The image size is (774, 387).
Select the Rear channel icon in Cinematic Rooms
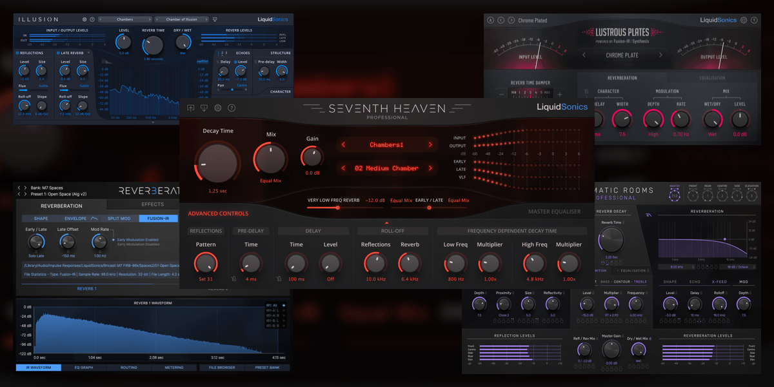[708, 195]
